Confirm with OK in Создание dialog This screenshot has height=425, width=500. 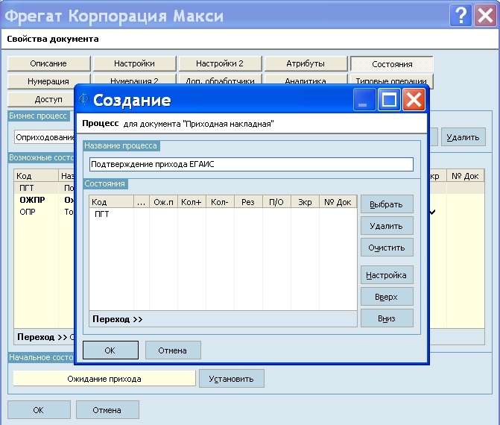(x=110, y=350)
